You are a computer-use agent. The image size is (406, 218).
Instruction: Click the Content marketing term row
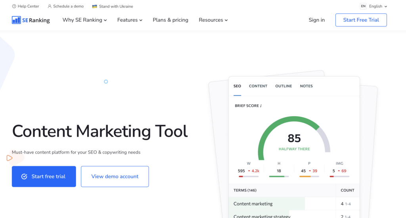294,204
